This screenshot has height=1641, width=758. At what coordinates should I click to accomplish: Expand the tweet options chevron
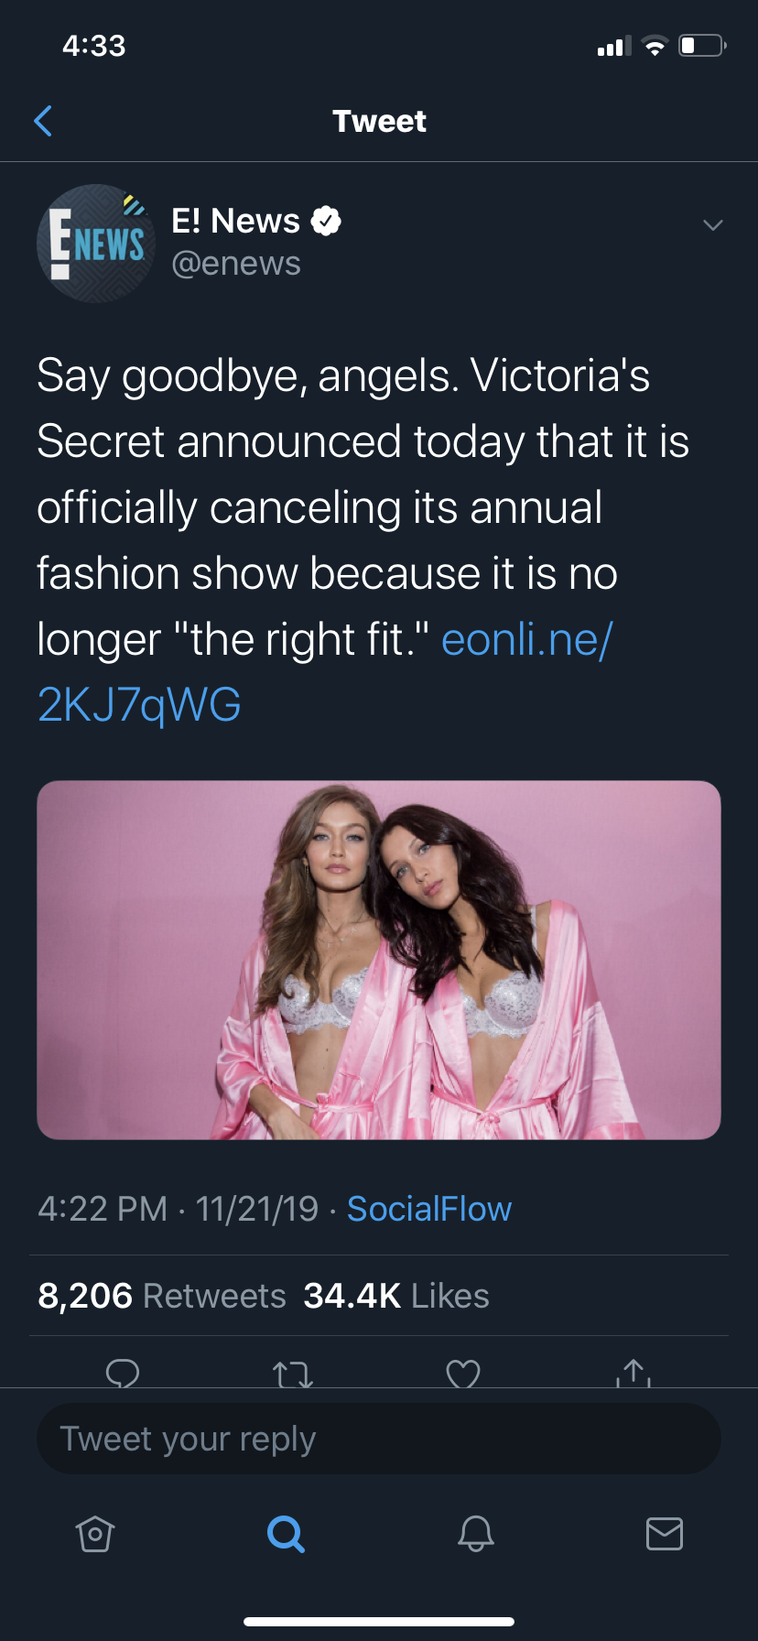[712, 225]
